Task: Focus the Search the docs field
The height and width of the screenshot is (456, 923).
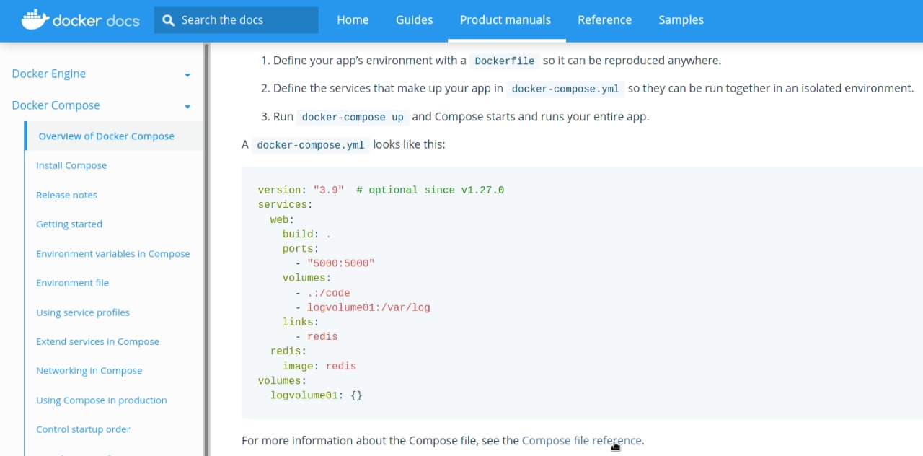Action: tap(236, 20)
